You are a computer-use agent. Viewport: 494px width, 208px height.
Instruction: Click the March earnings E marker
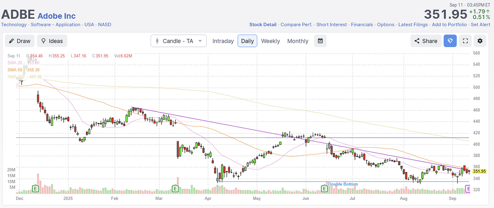coord(175,188)
